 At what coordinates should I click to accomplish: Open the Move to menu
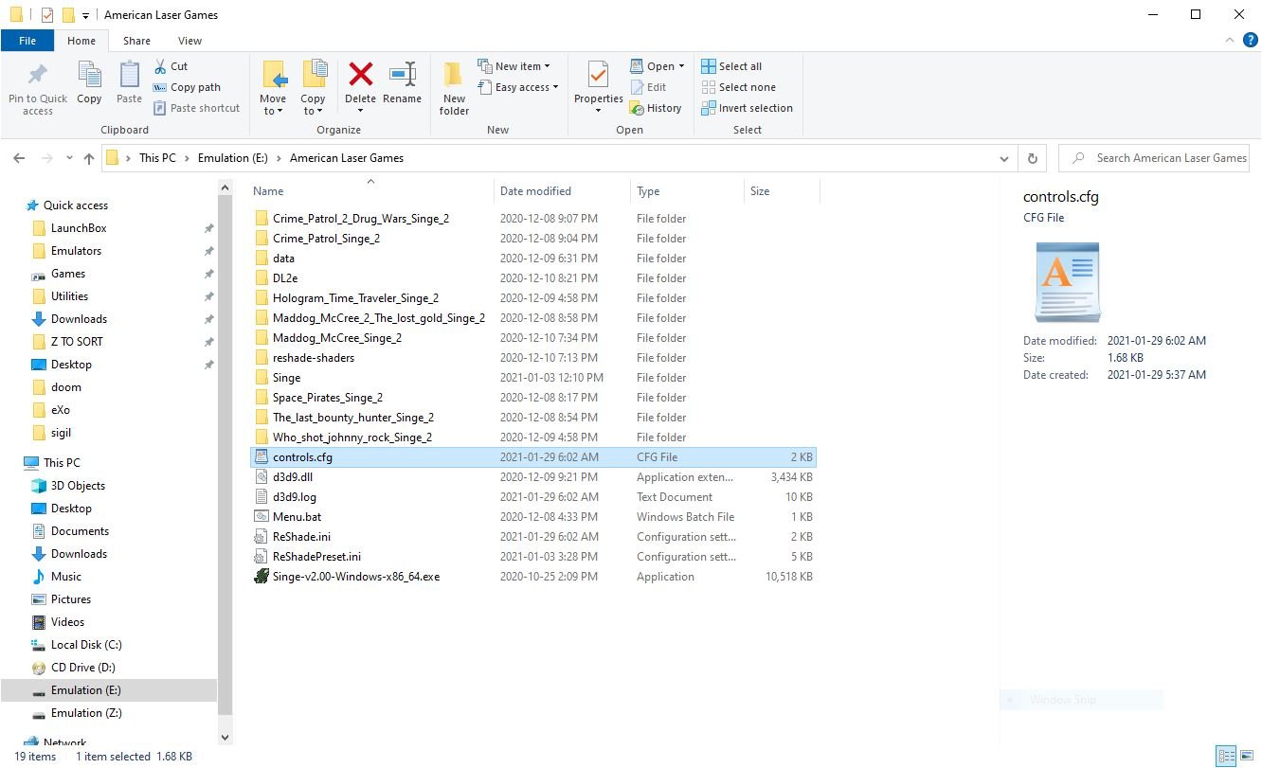point(273,89)
